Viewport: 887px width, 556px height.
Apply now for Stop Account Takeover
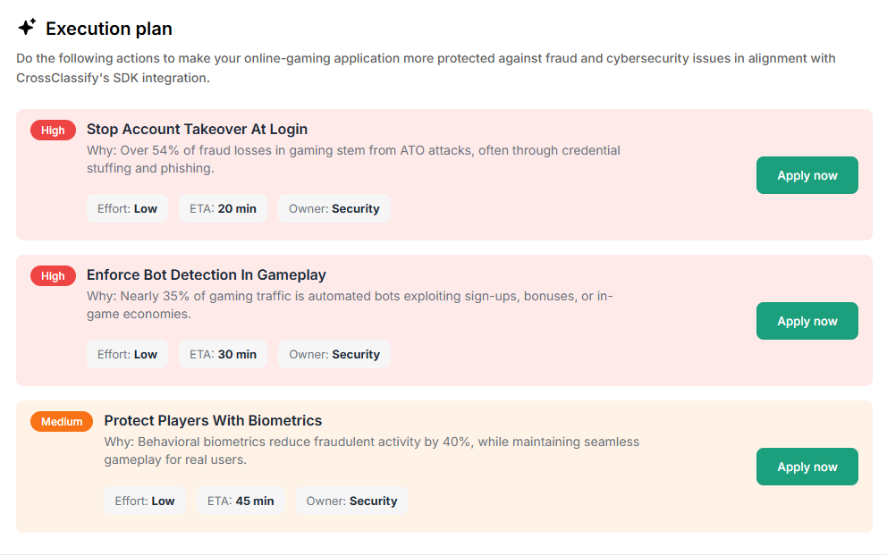pyautogui.click(x=807, y=175)
